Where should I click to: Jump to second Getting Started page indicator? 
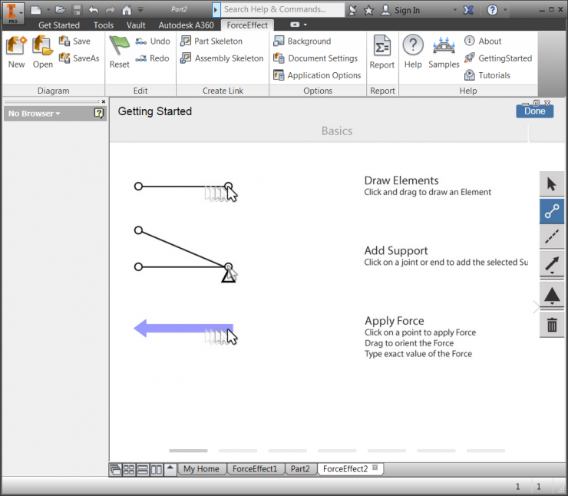pos(238,451)
